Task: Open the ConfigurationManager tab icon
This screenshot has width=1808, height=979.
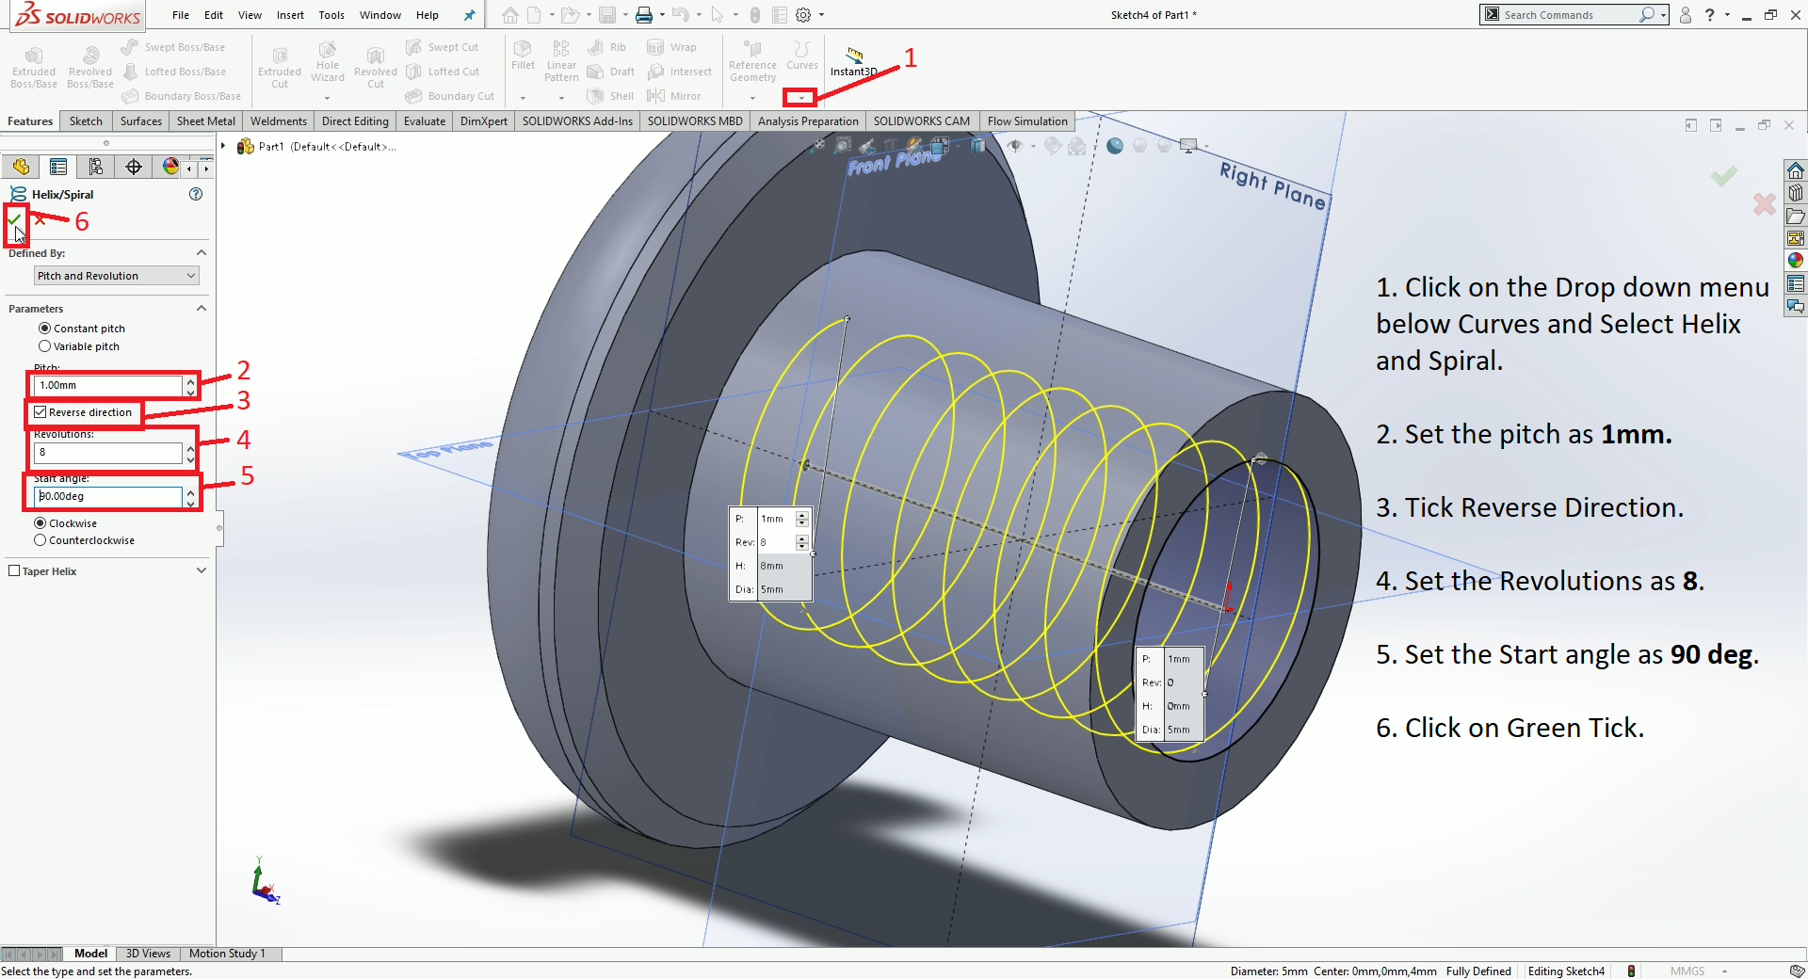Action: tap(96, 168)
